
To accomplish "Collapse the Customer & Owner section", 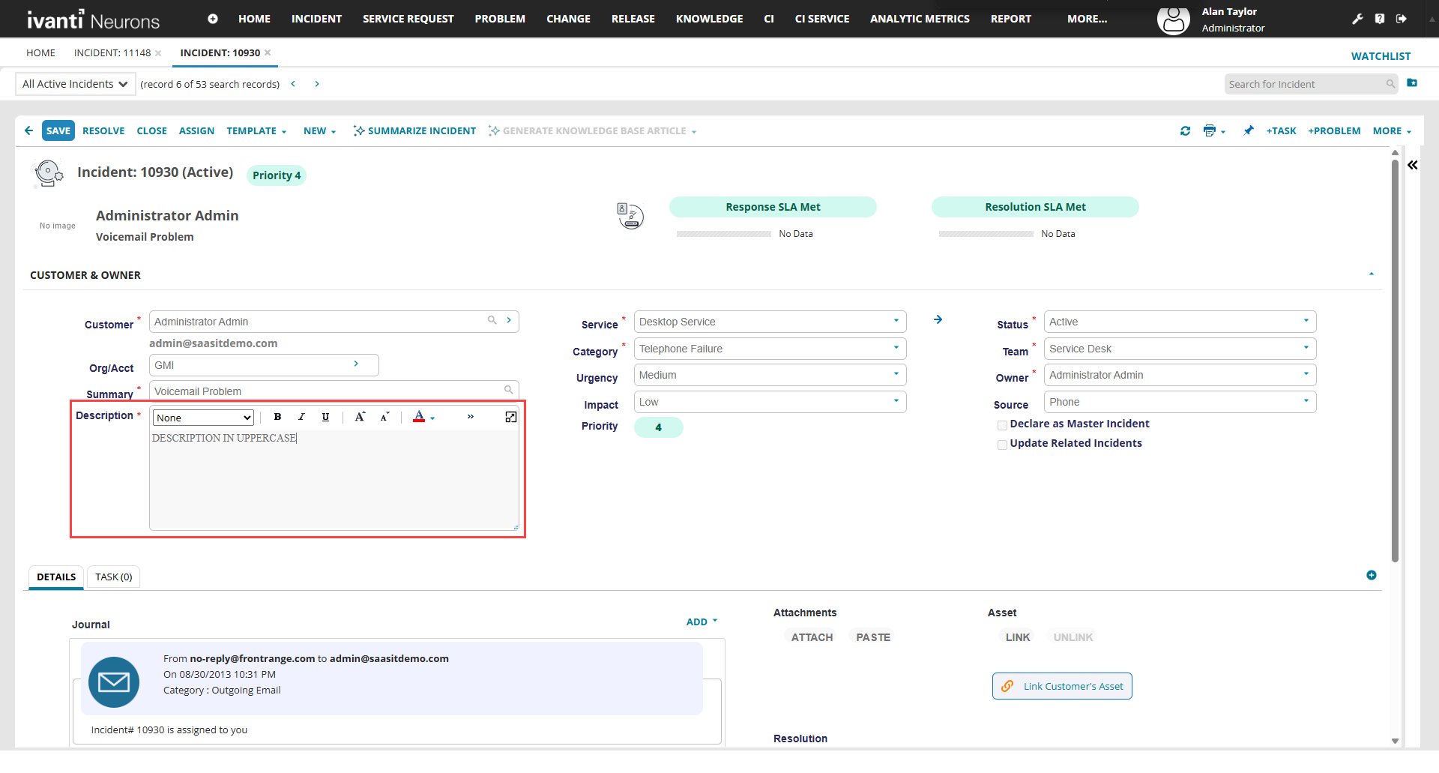I will 1371,274.
